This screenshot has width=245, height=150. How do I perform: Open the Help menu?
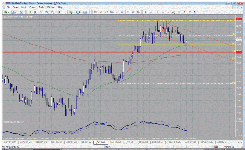(60, 7)
